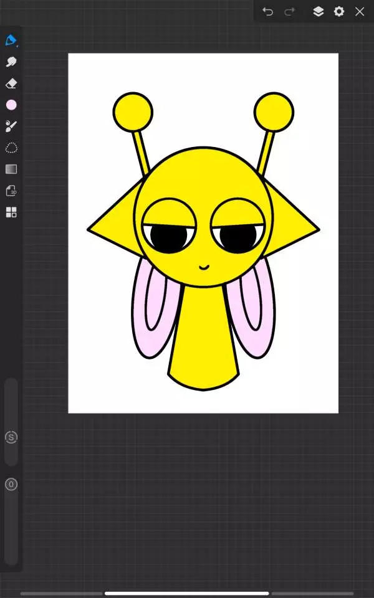Select the dotted lasso selection tool
Screen dimensions: 374x598
[11, 148]
